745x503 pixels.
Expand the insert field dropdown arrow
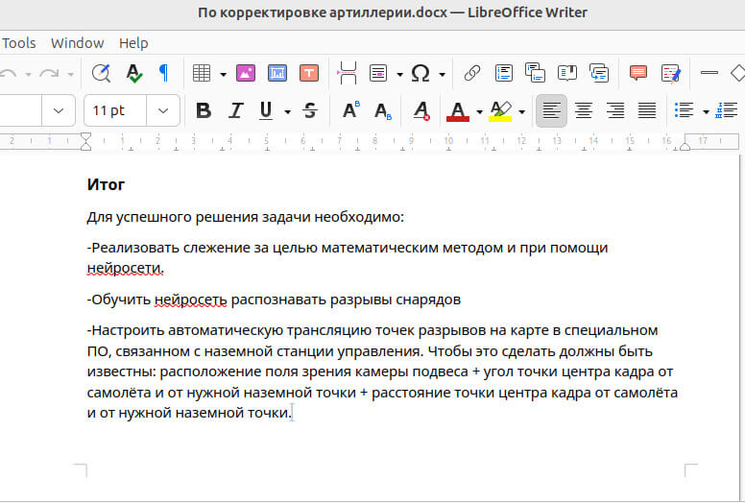[x=399, y=74]
